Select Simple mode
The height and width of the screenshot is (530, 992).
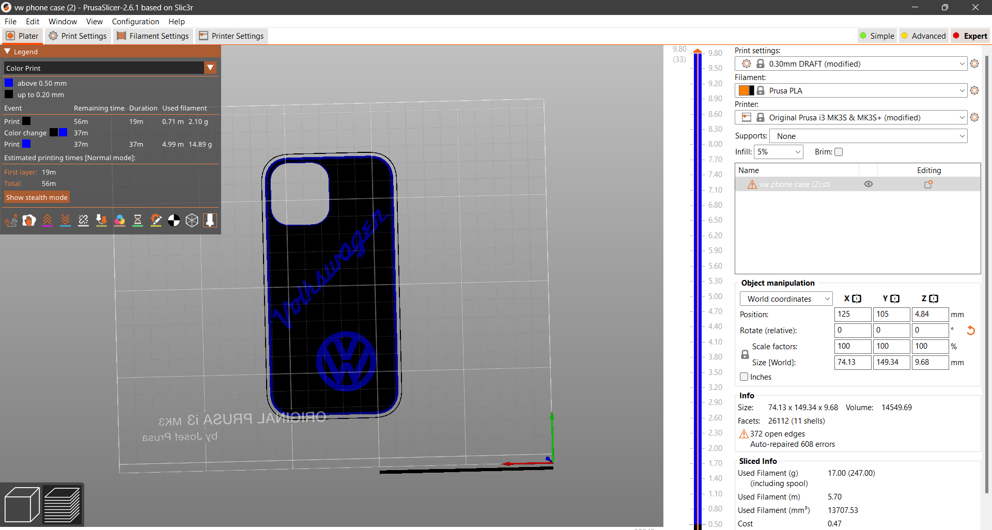coord(877,36)
